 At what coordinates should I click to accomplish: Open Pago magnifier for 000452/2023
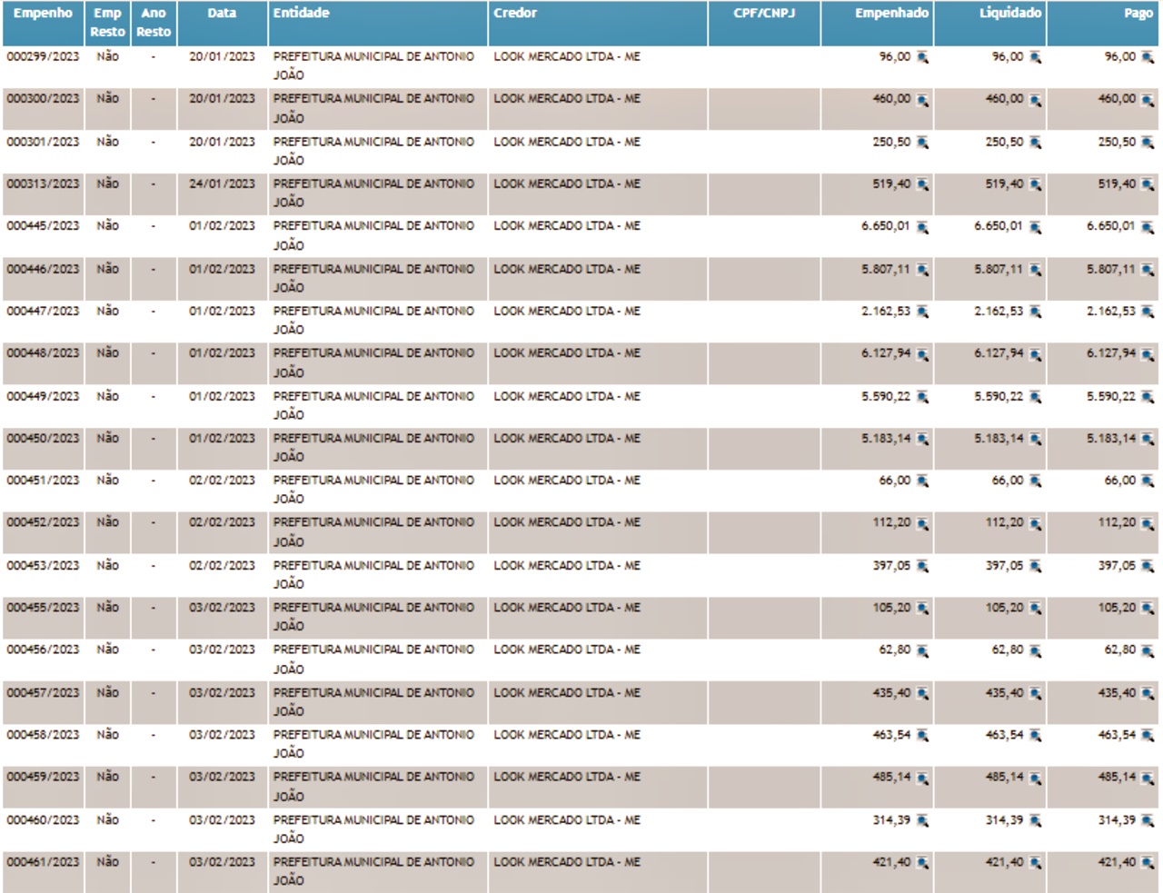tap(1148, 524)
